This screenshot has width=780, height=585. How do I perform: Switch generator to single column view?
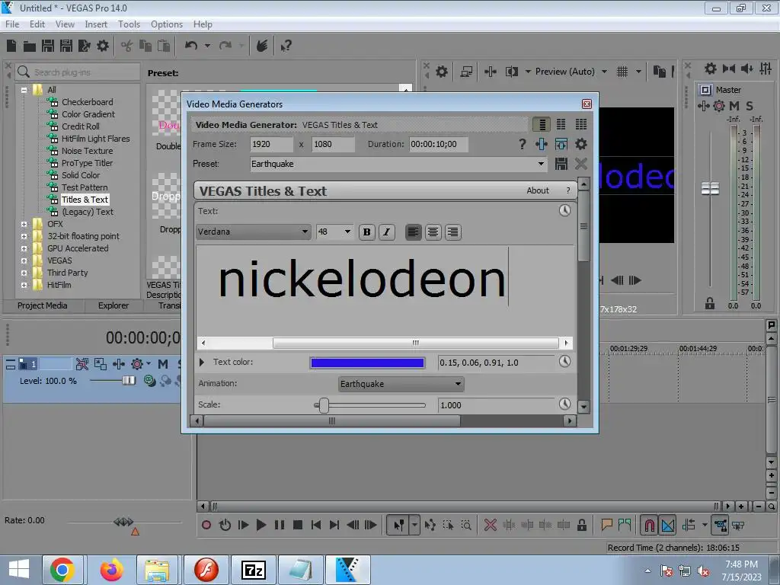(542, 124)
